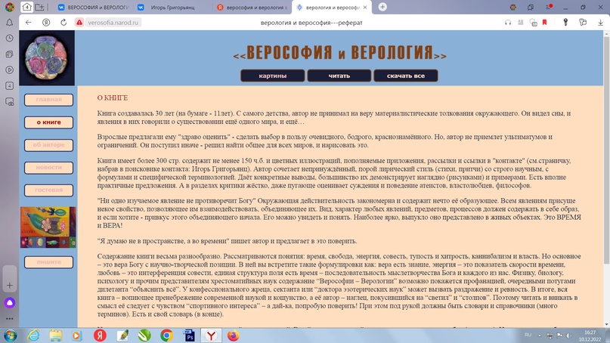Click the sidebar numbered tabs square icon
Image resolution: width=610 pixels, height=343 pixels.
click(9, 86)
